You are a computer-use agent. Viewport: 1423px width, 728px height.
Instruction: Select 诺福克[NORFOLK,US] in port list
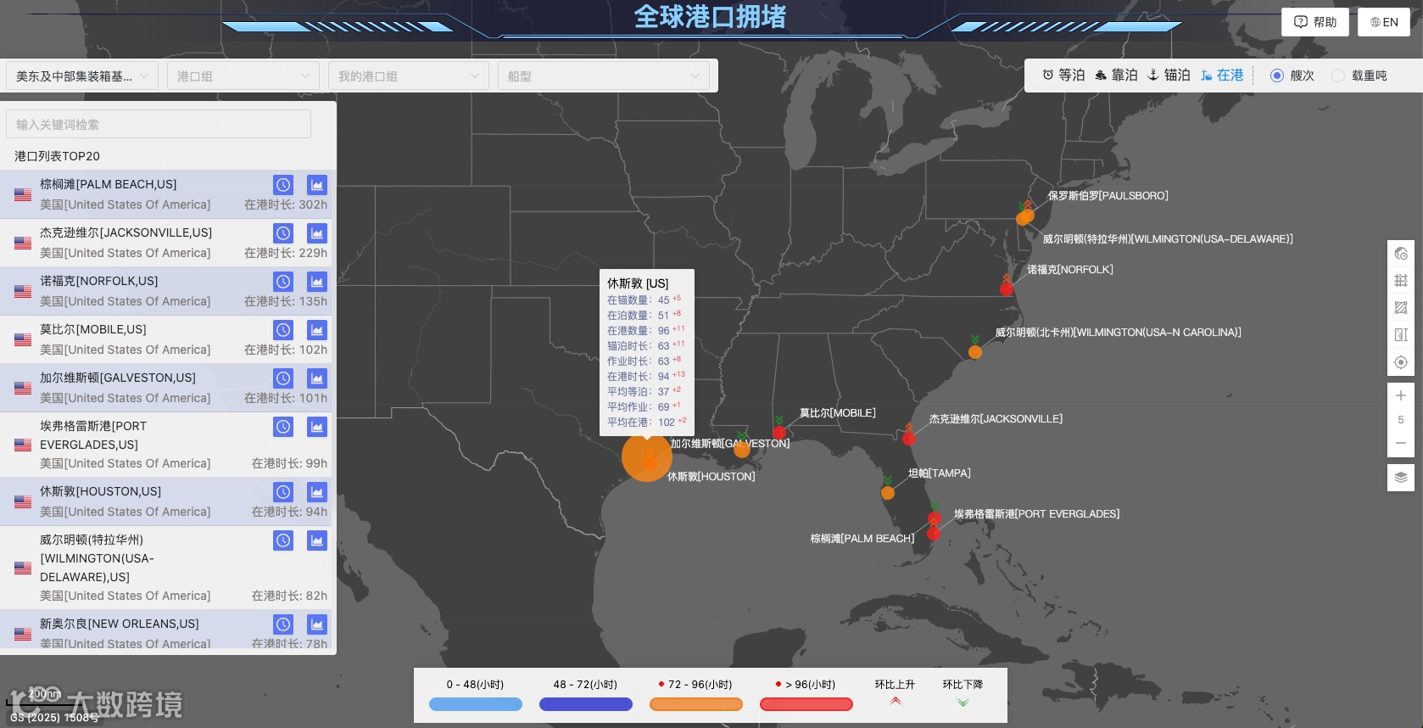99,281
